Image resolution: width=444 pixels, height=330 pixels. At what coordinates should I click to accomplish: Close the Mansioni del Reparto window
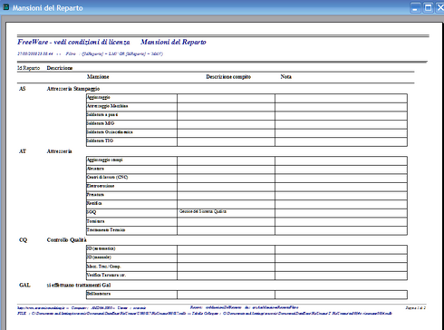click(x=440, y=8)
